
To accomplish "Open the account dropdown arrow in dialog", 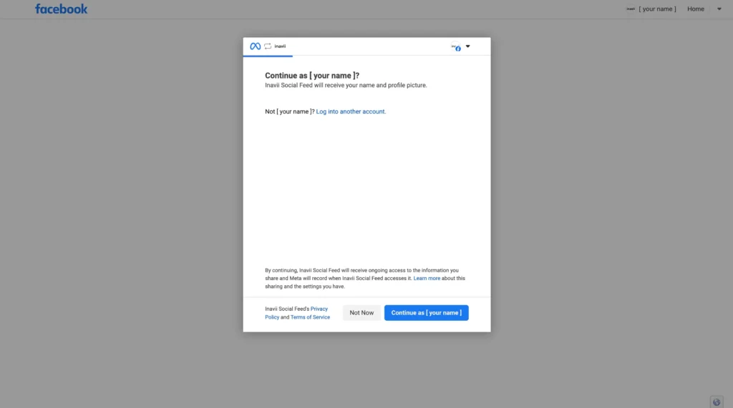I will tap(468, 46).
